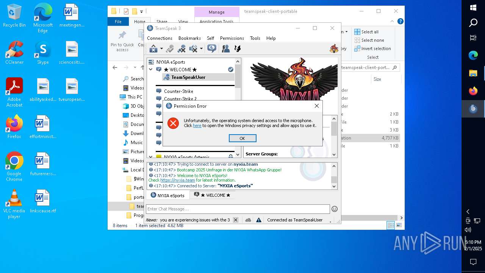Open the Manage tab in Explorer

pyautogui.click(x=217, y=12)
